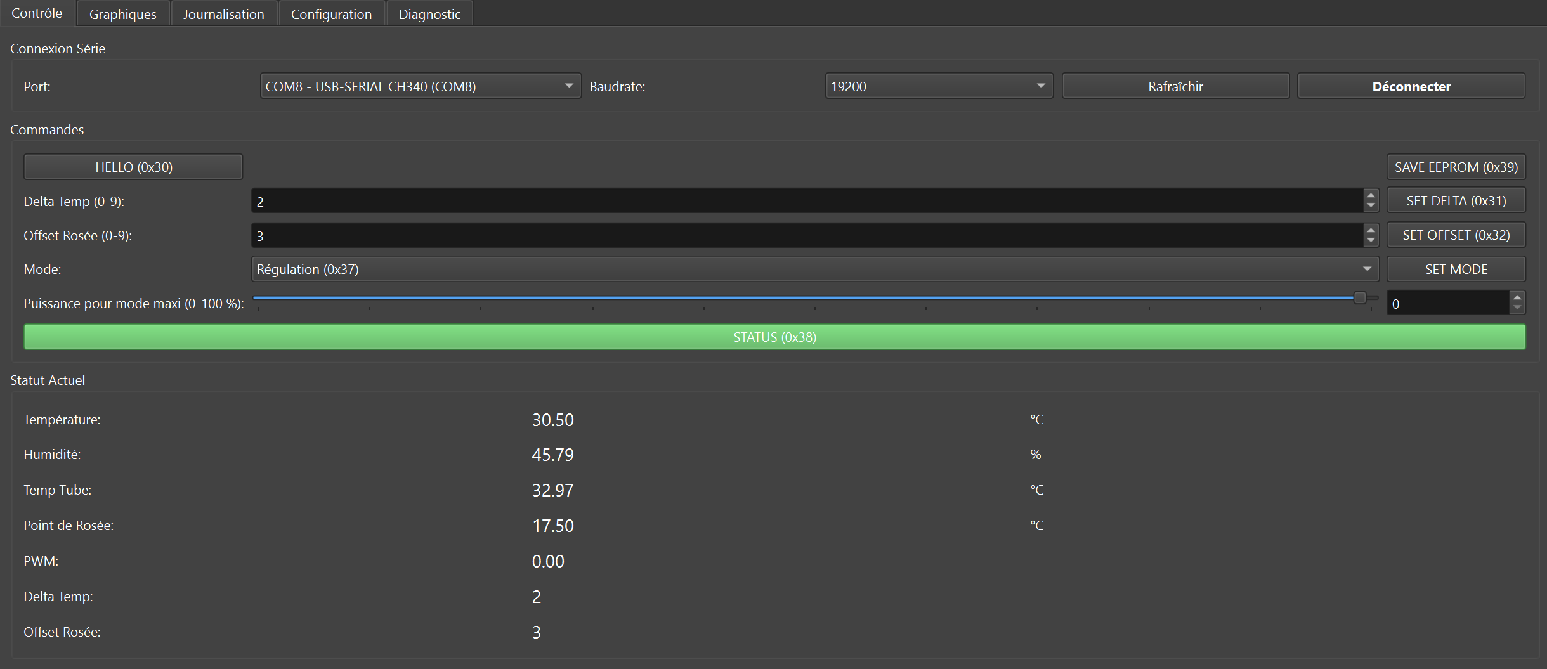Click SAVE EEPROM (0x39) button
Viewport: 1547px width, 669px height.
pyautogui.click(x=1456, y=167)
